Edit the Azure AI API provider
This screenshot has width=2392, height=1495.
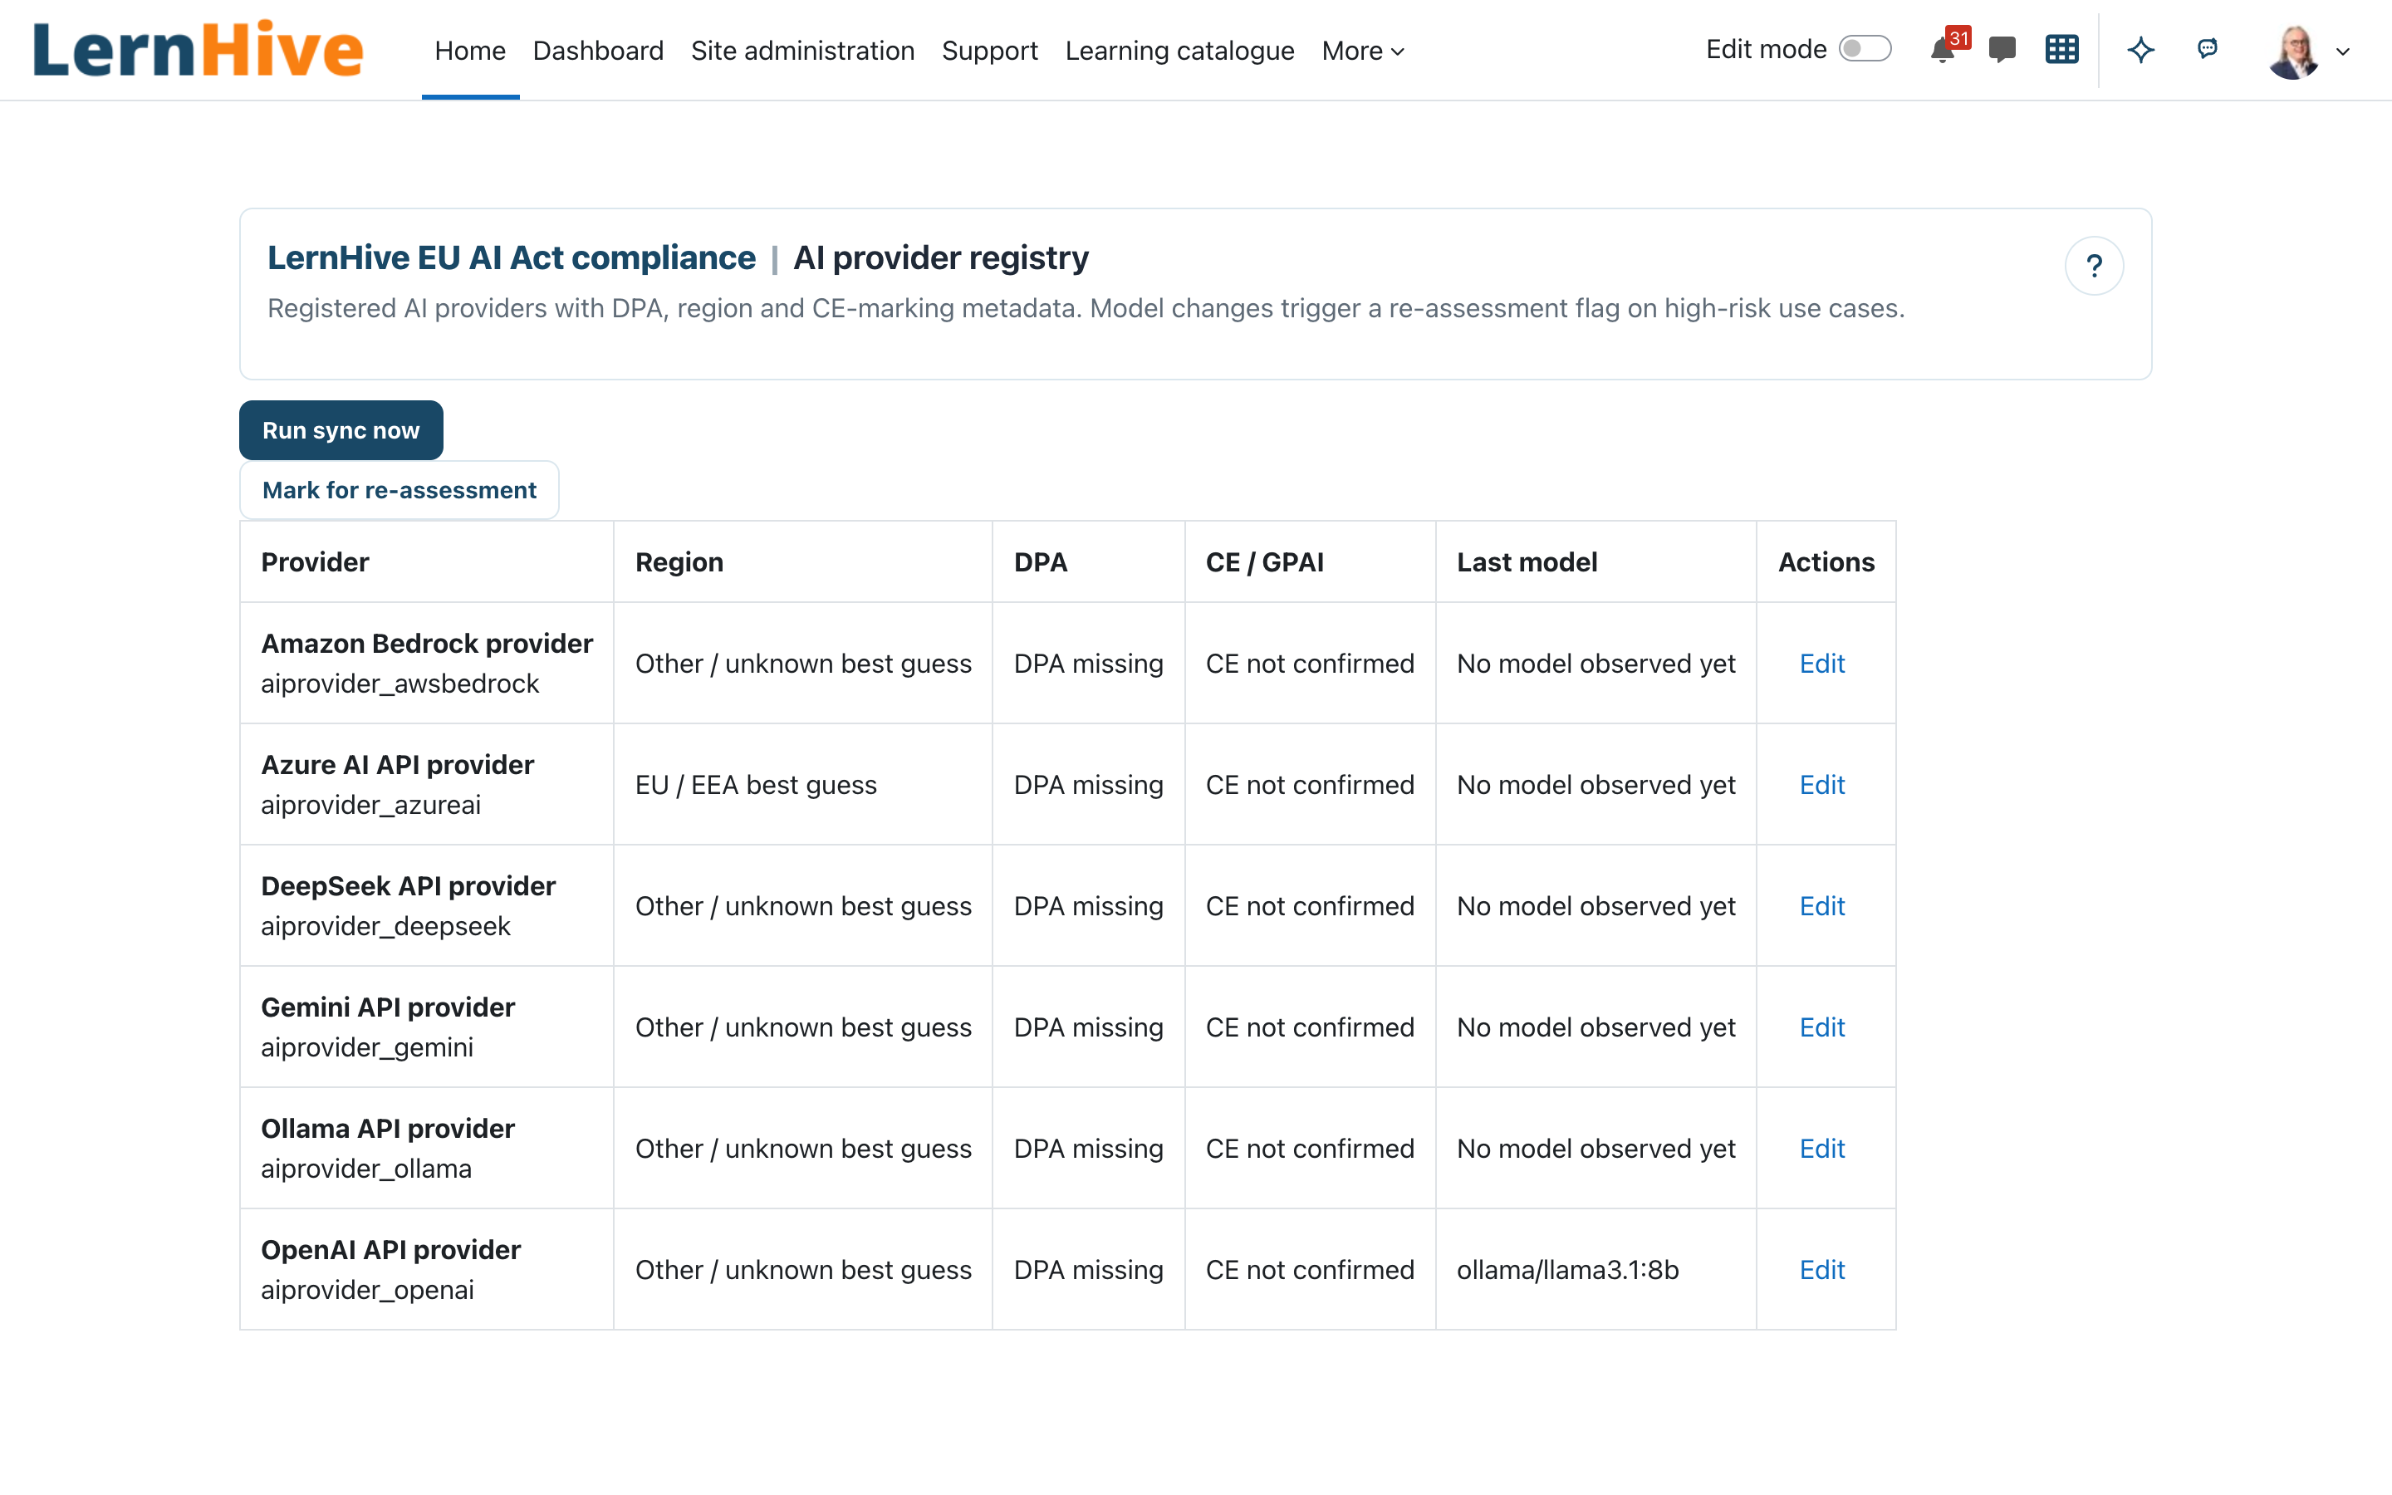tap(1821, 785)
